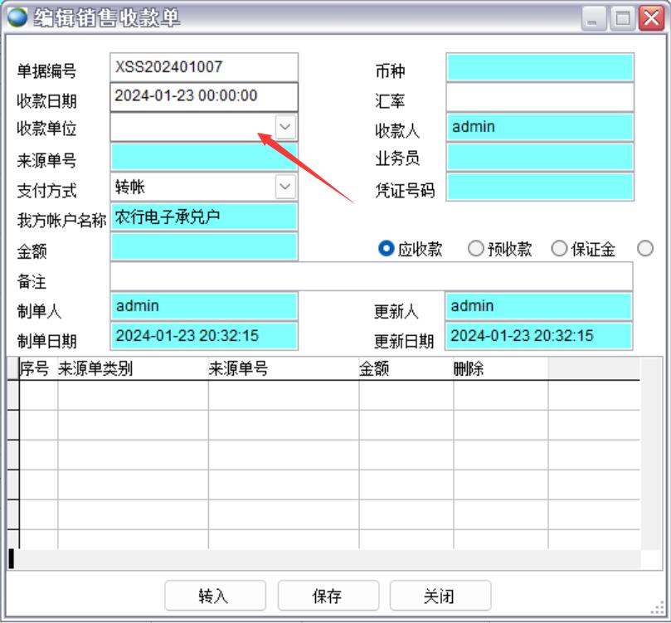Focus the 收款日期 date field
The image size is (671, 623).
click(x=203, y=96)
